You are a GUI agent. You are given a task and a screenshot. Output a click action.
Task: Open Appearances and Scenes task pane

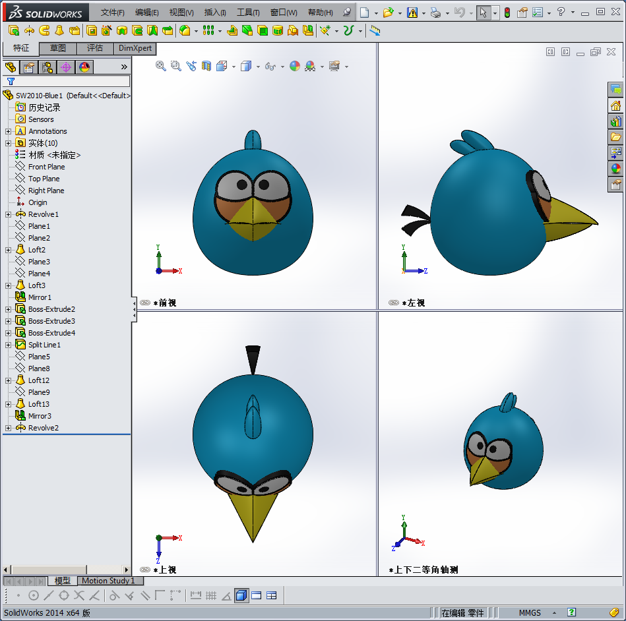coord(615,168)
